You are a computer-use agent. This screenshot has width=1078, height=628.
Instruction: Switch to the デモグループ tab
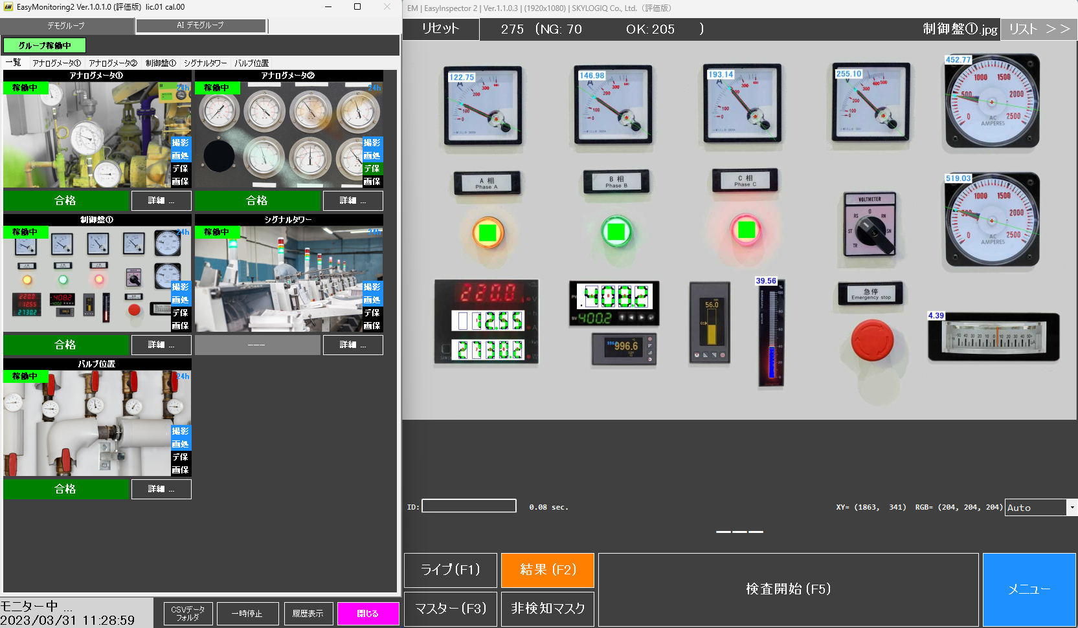point(67,26)
